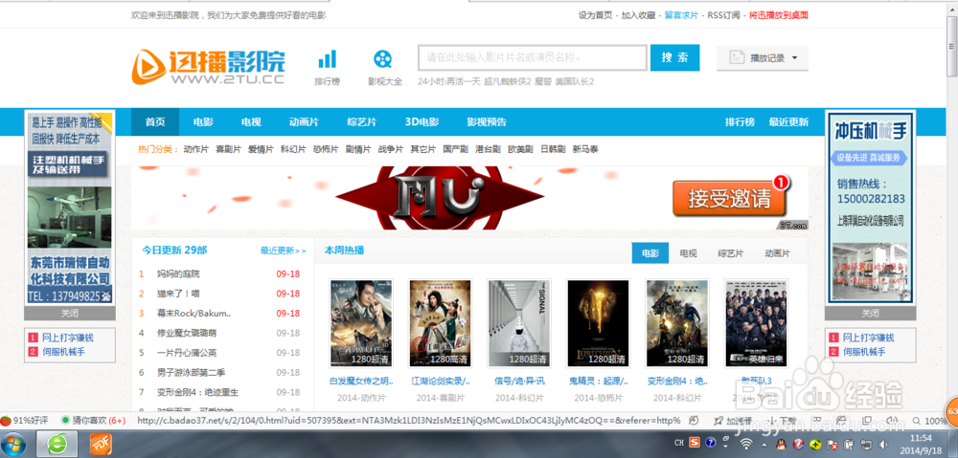Click the 设为首页 link
Viewport: 958px width, 458px height.
point(595,15)
